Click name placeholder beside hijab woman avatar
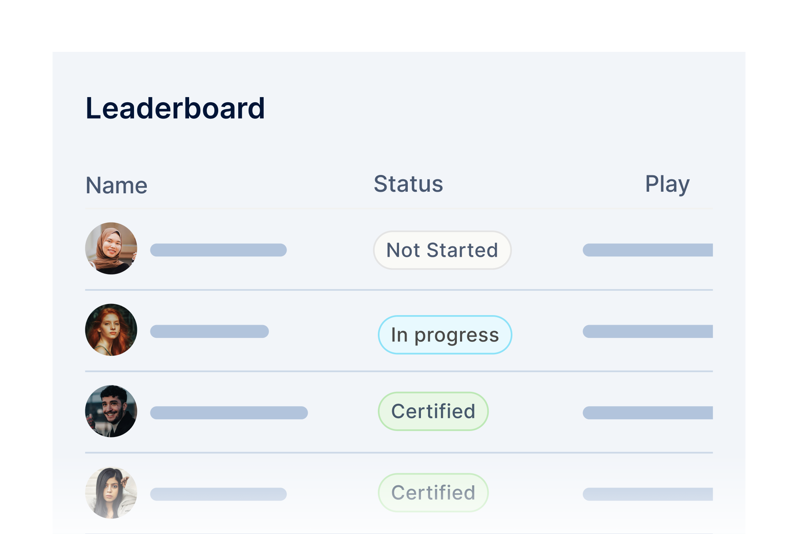This screenshot has height=534, width=798. 218,250
